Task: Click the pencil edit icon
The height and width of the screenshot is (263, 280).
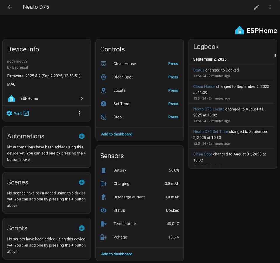Action: click(x=256, y=7)
